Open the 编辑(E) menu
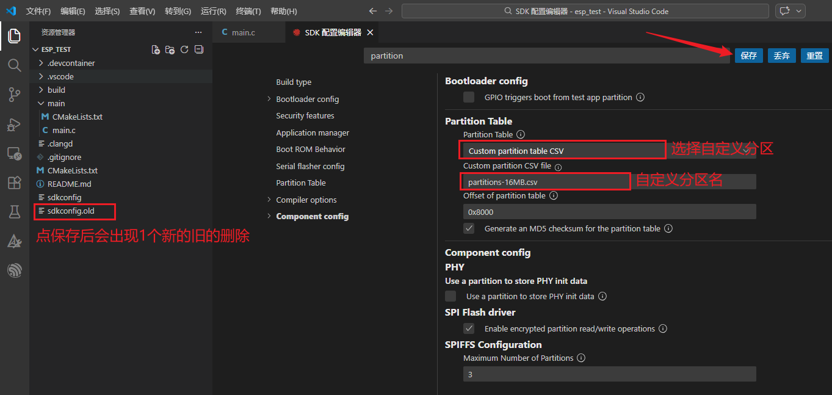 pos(73,11)
